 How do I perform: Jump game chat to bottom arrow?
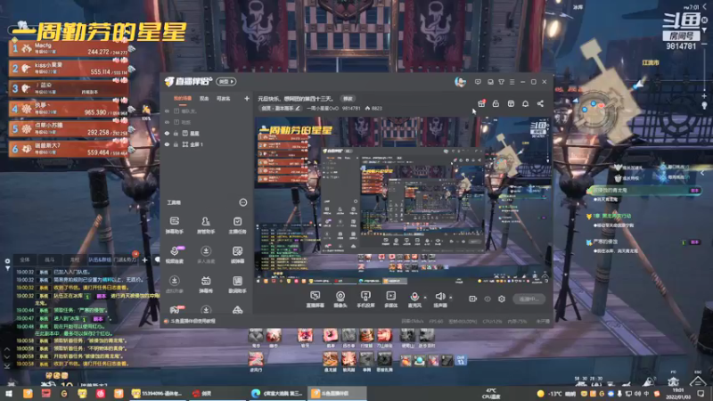(x=7, y=366)
